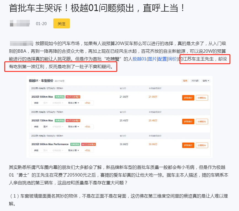Expand 价格趋势 for 720km Max

tap(58, 127)
